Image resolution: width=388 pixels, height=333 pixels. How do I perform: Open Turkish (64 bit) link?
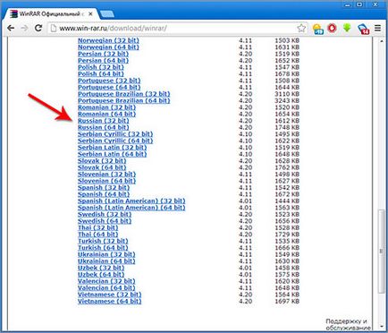coord(103,248)
